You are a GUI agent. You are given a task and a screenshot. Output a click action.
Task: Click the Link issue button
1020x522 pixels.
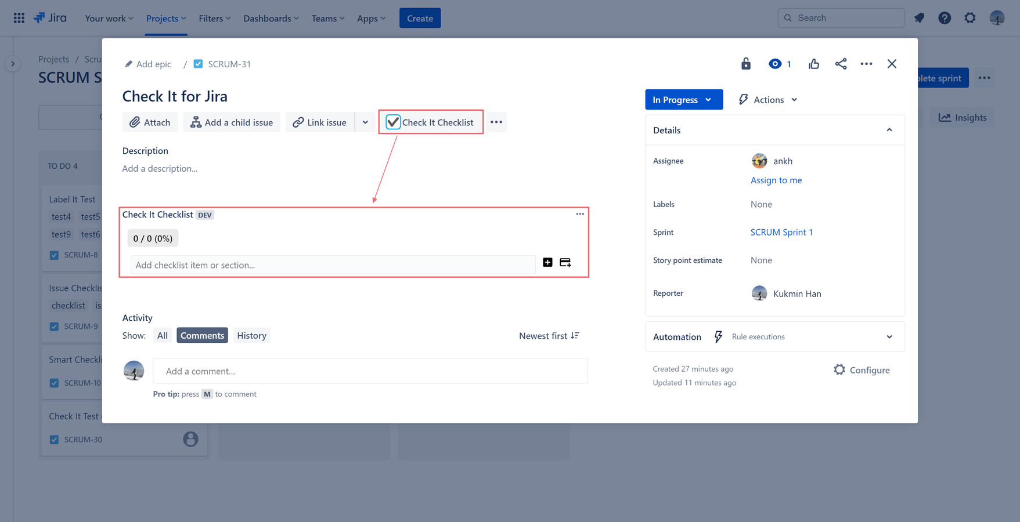(x=320, y=122)
